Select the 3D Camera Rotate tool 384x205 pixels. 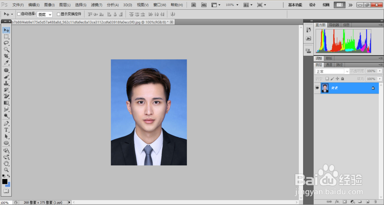[6, 157]
